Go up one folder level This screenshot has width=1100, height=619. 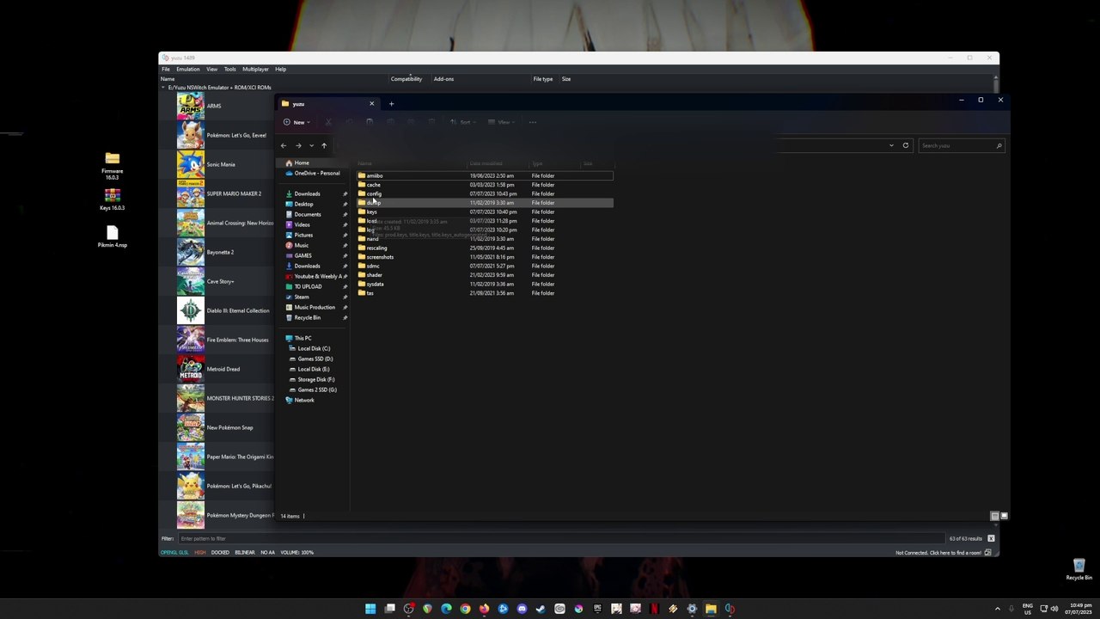click(x=324, y=145)
